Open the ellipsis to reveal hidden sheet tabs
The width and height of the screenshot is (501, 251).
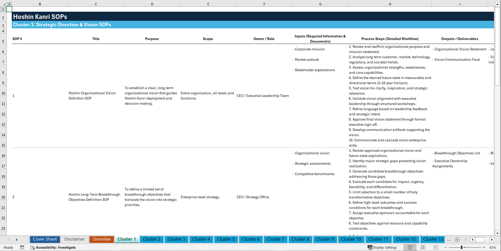tap(449, 240)
